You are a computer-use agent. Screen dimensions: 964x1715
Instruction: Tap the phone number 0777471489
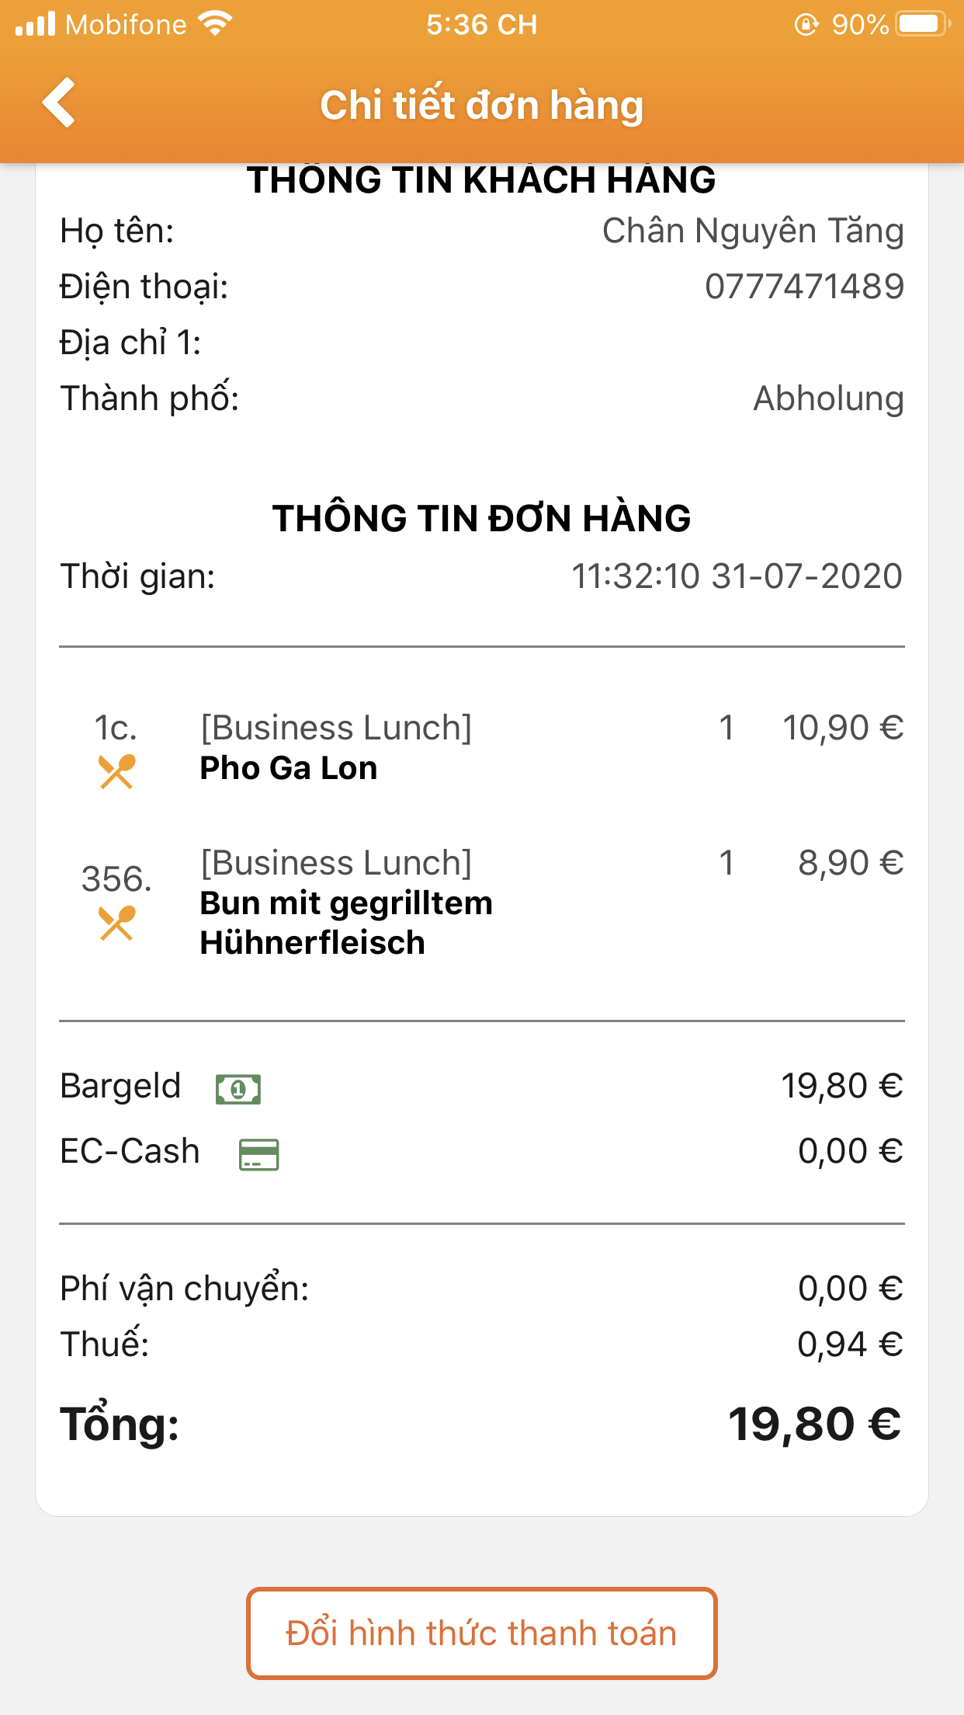point(804,287)
